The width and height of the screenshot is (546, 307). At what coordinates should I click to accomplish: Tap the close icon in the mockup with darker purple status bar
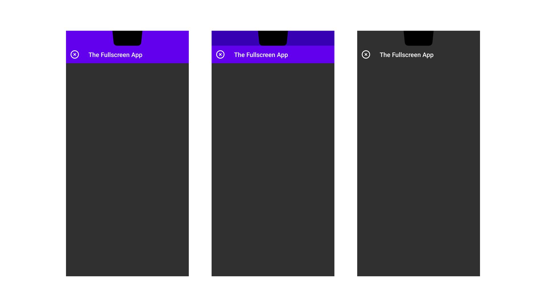220,54
